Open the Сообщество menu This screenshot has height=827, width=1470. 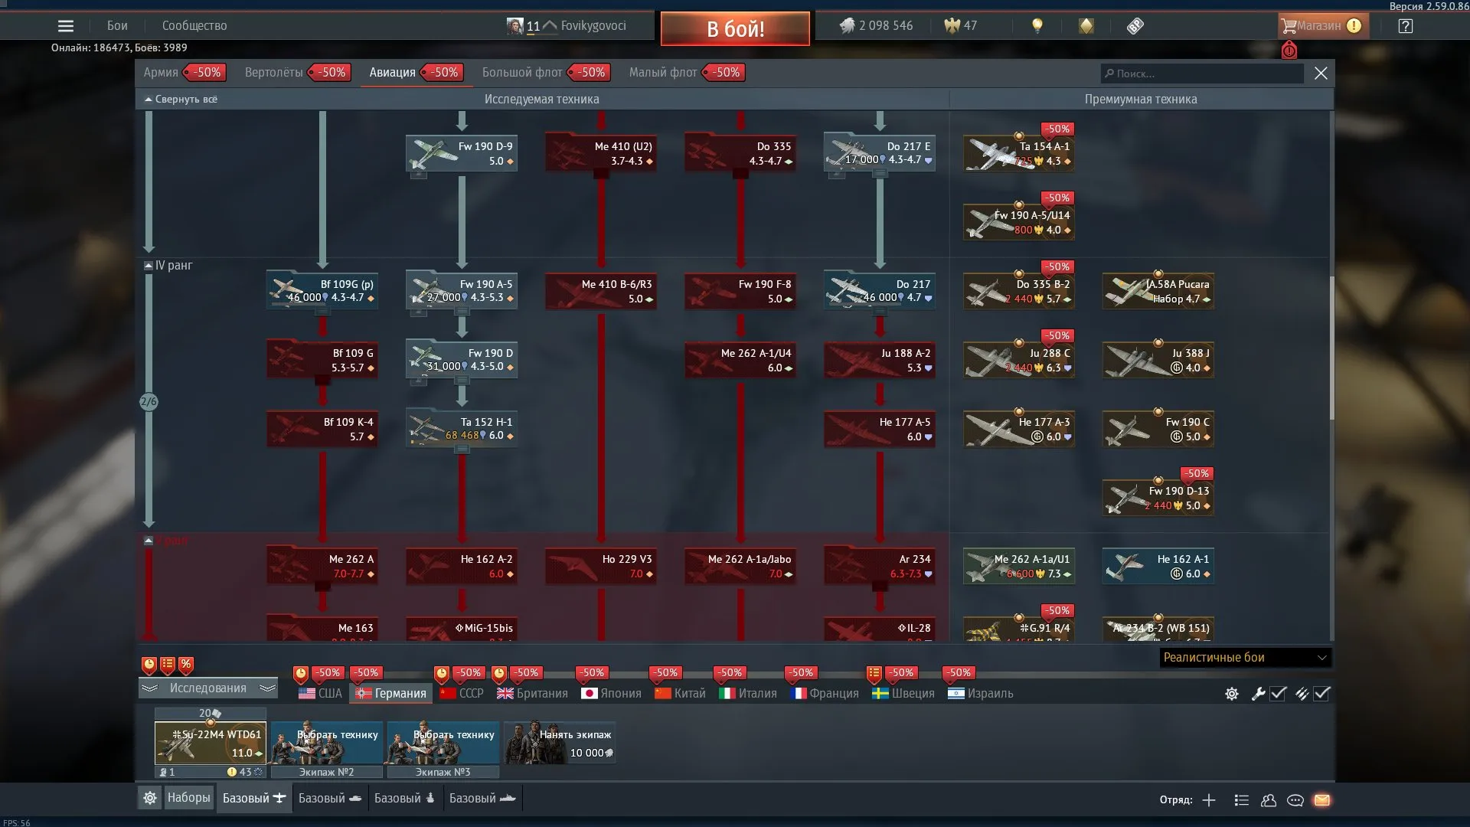pyautogui.click(x=194, y=26)
